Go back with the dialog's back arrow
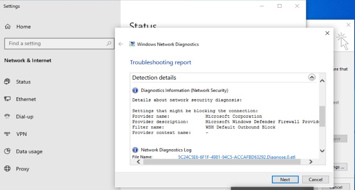The height and width of the screenshot is (190, 355). (121, 44)
